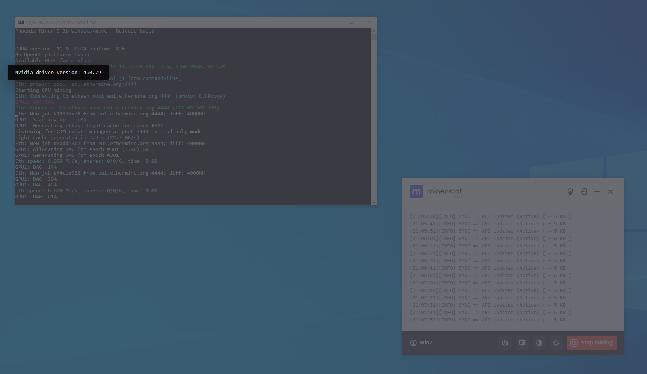Click the [21:05:41] log entry in minerstat
The width and height of the screenshot is (647, 374).
click(x=490, y=224)
